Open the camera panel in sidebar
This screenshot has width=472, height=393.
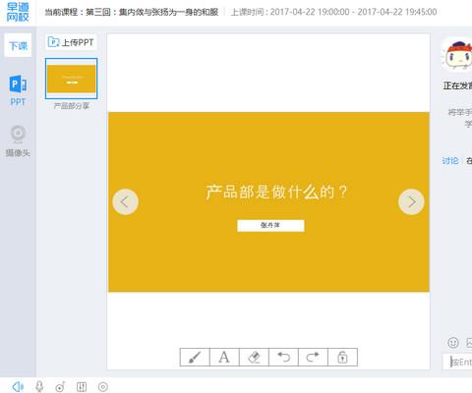(18, 140)
